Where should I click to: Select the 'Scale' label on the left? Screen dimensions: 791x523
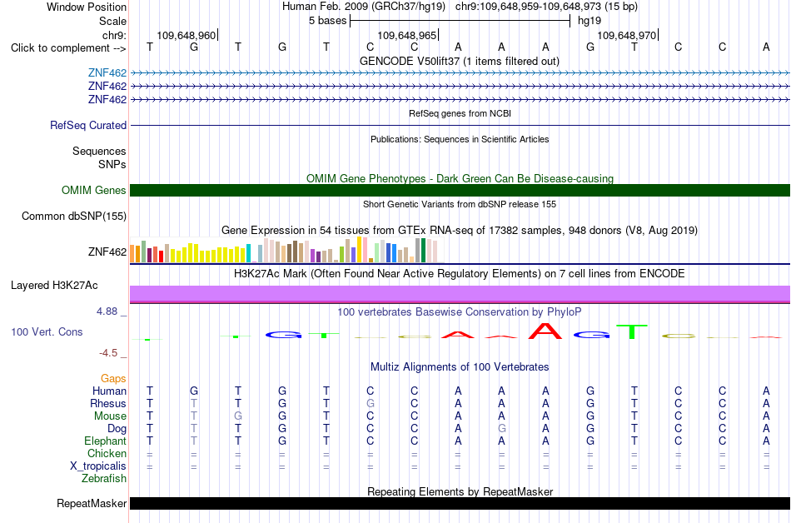[112, 21]
